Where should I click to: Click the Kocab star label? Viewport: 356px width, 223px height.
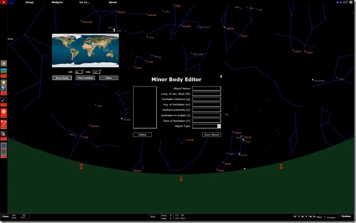tap(190, 140)
